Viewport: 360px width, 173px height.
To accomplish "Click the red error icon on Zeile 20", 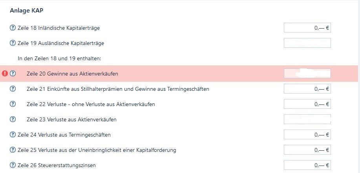I will tap(5, 74).
